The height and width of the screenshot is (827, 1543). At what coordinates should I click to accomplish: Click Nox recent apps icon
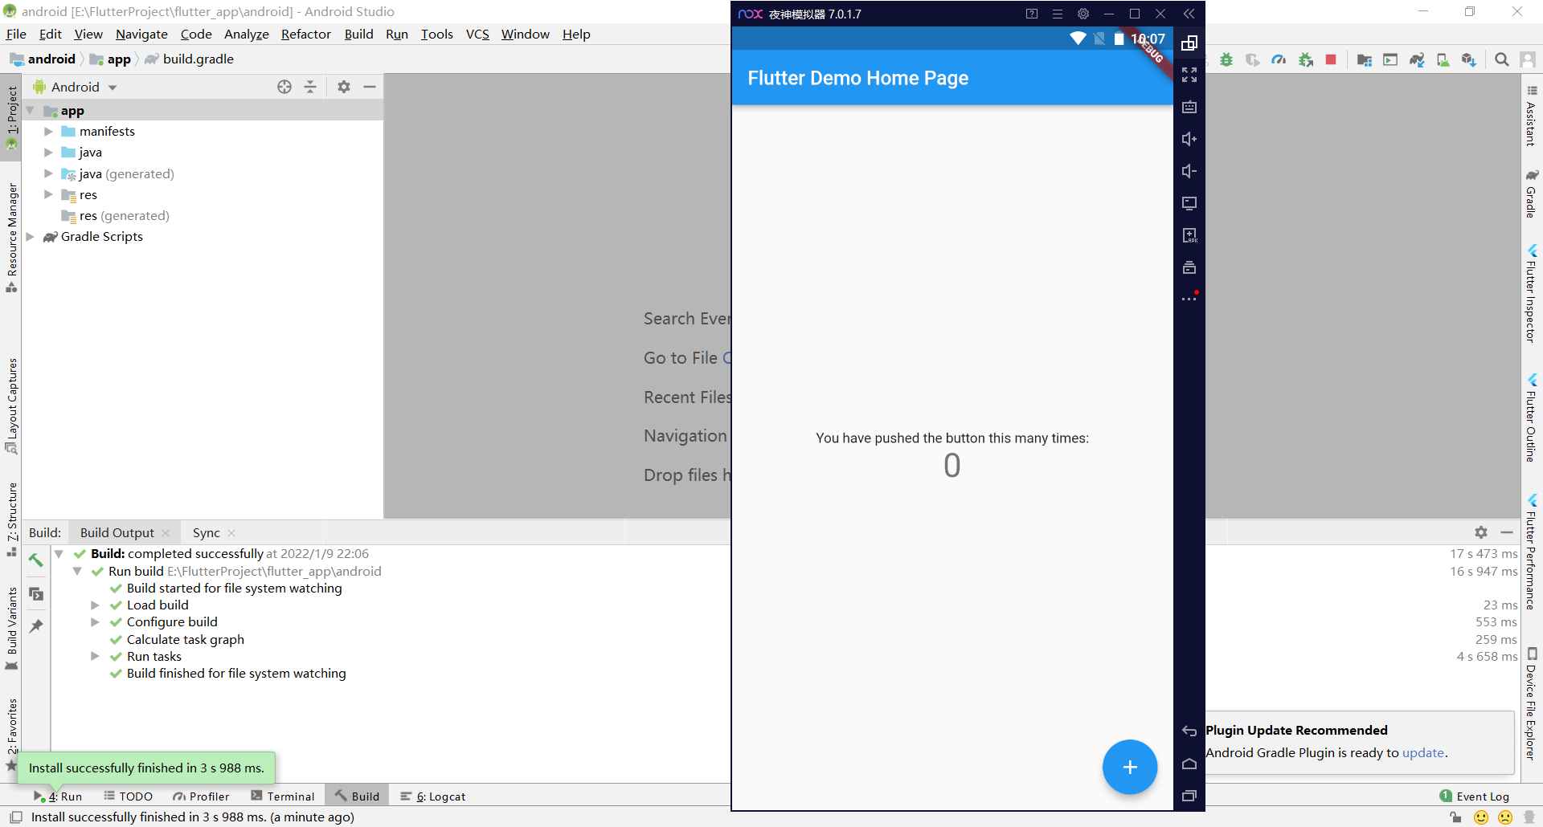[x=1189, y=796]
